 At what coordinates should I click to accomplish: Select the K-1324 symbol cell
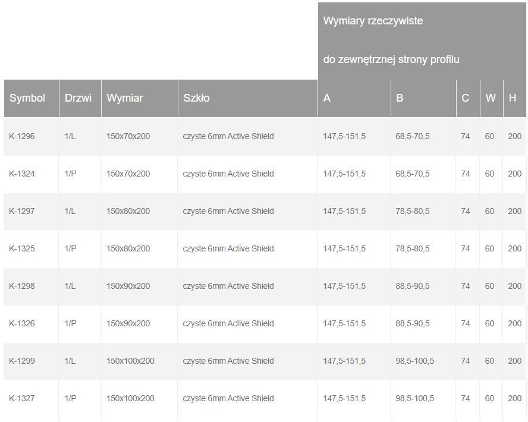pyautogui.click(x=22, y=174)
